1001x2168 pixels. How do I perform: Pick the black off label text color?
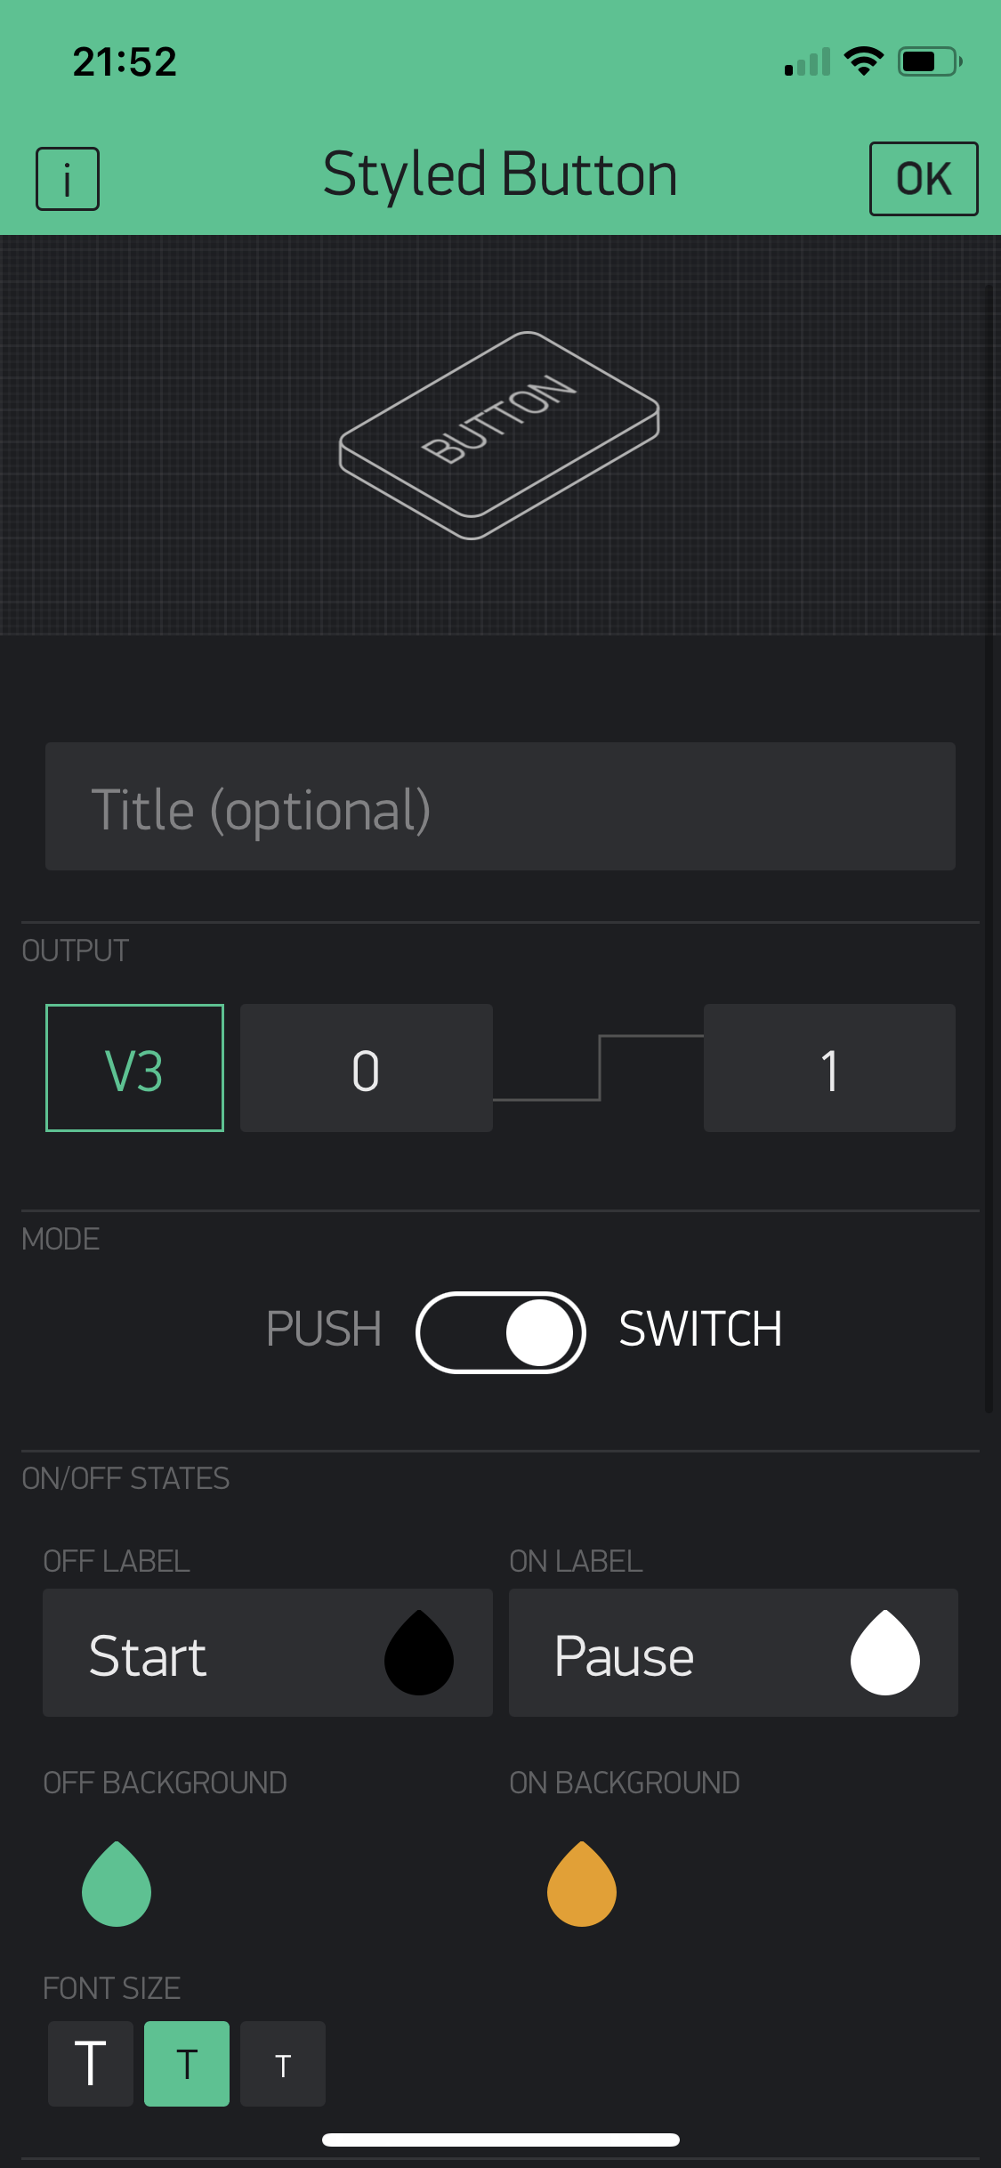pyautogui.click(x=419, y=1654)
